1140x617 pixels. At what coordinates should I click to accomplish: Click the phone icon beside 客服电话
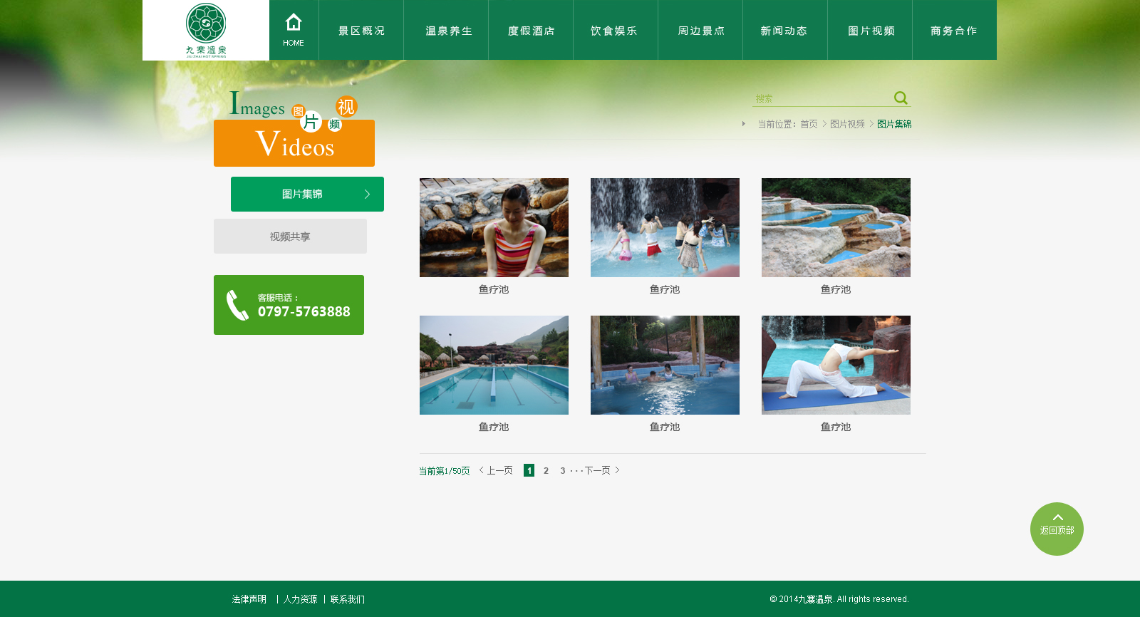pyautogui.click(x=237, y=305)
